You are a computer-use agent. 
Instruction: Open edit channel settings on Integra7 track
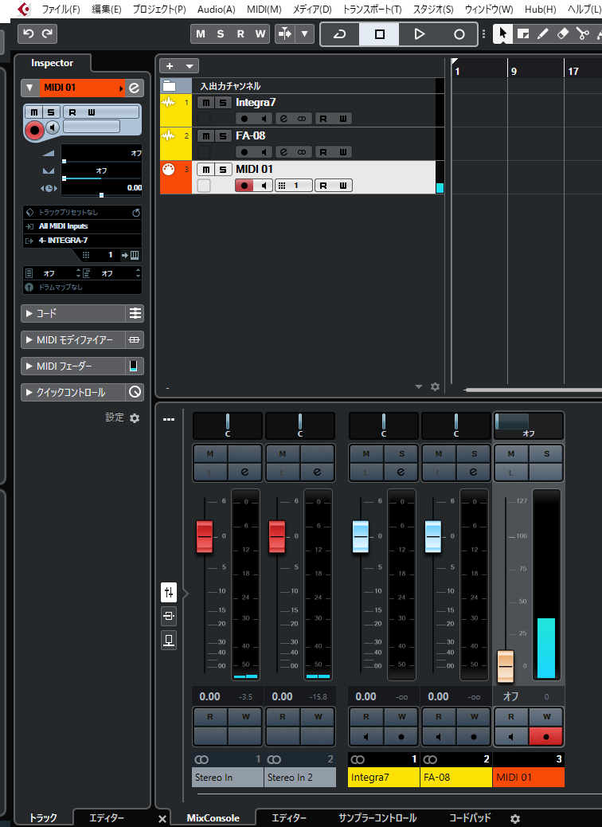[x=283, y=119]
